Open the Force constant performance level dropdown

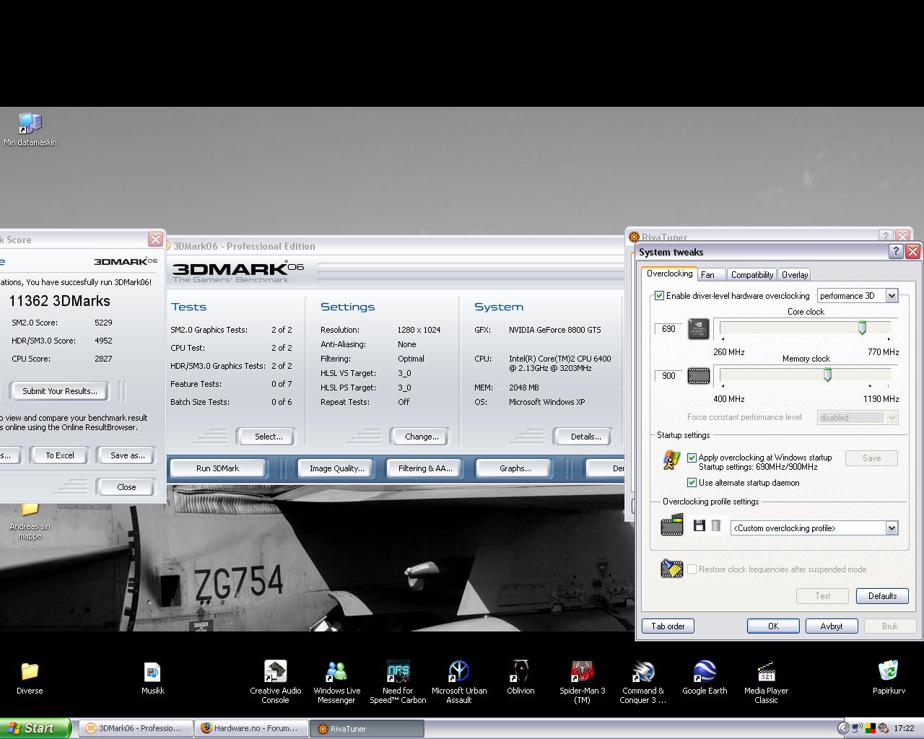pyautogui.click(x=858, y=418)
